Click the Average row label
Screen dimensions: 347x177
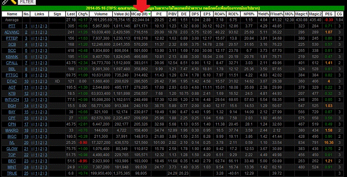(x=12, y=20)
